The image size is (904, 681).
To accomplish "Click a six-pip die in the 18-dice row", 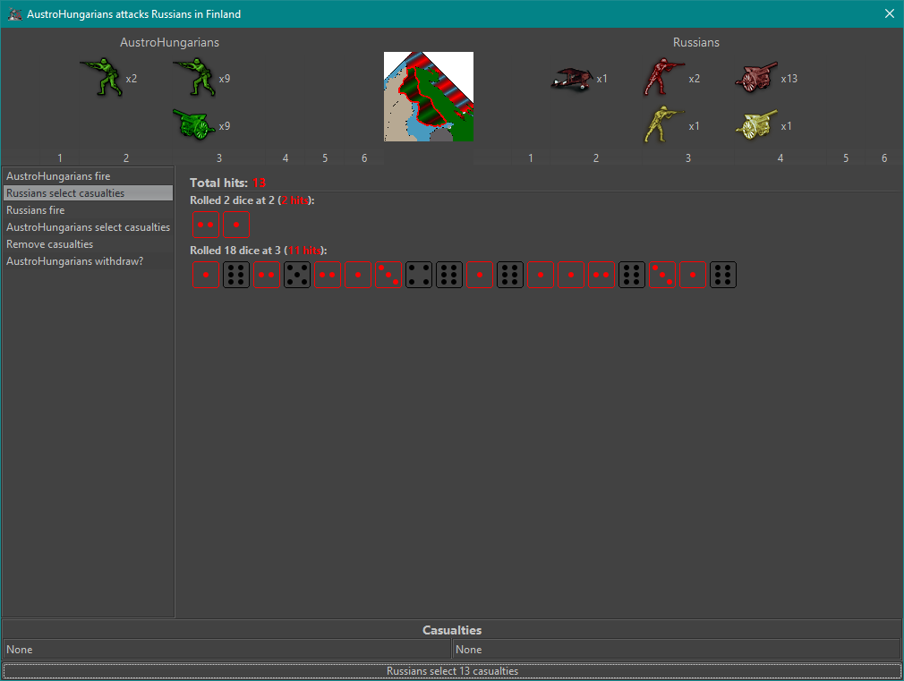I will (x=235, y=274).
